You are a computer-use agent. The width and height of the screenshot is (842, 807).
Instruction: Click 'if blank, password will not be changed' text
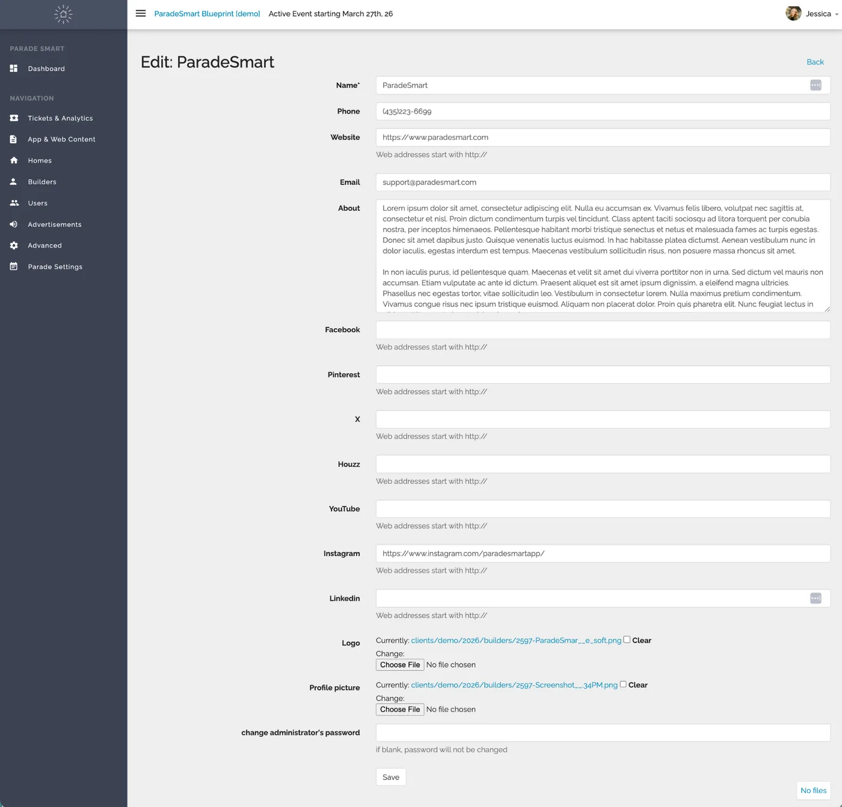click(x=441, y=749)
